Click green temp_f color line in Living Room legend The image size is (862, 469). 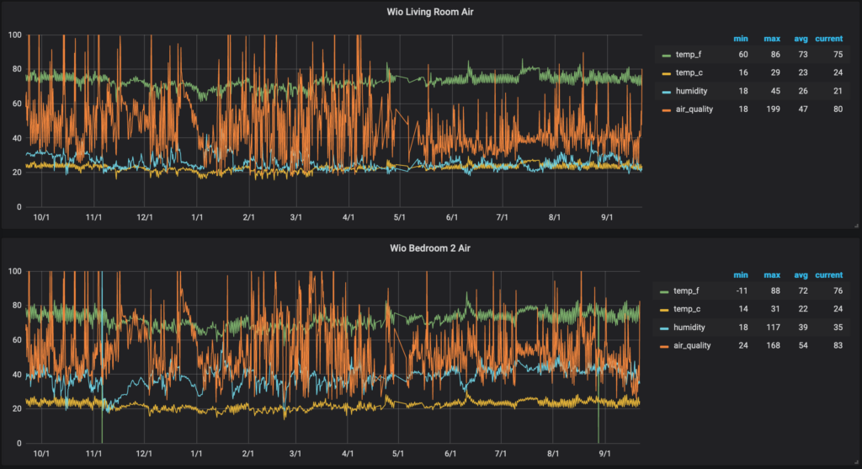point(667,55)
